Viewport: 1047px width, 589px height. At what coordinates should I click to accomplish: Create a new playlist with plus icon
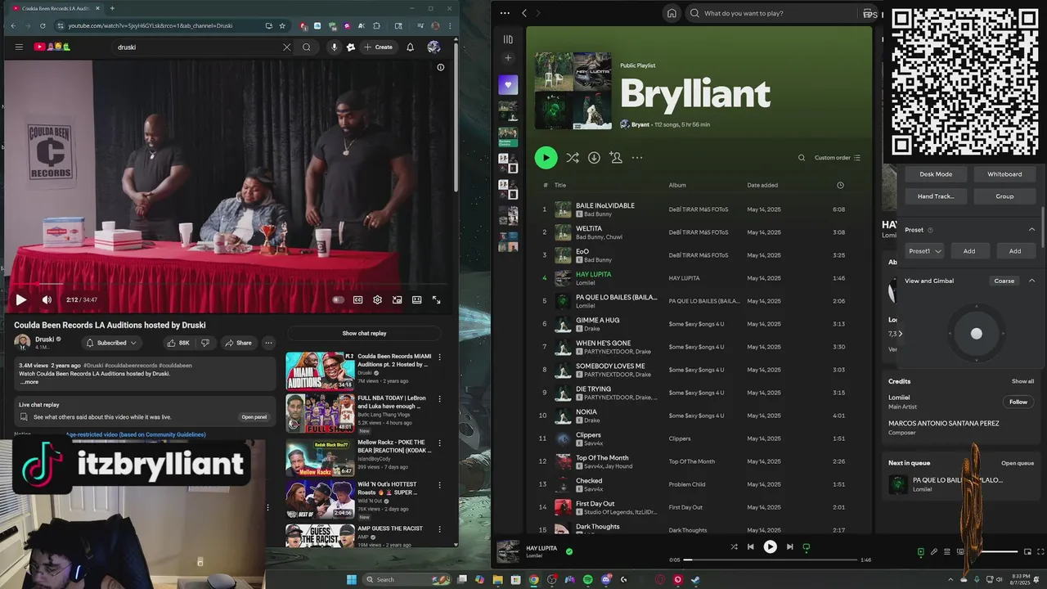[508, 58]
